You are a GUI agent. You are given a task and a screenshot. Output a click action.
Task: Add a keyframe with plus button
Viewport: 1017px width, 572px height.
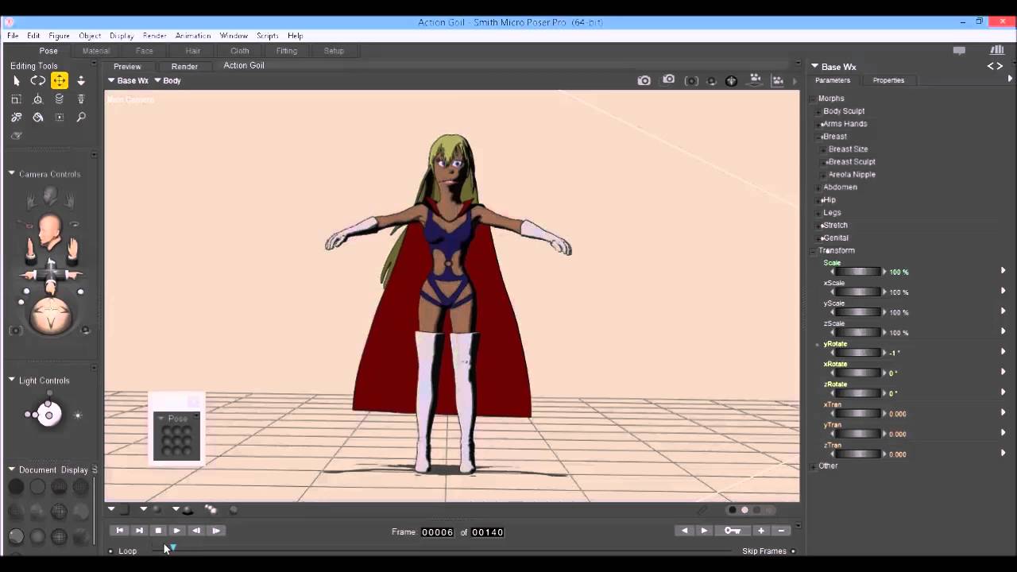click(x=761, y=531)
